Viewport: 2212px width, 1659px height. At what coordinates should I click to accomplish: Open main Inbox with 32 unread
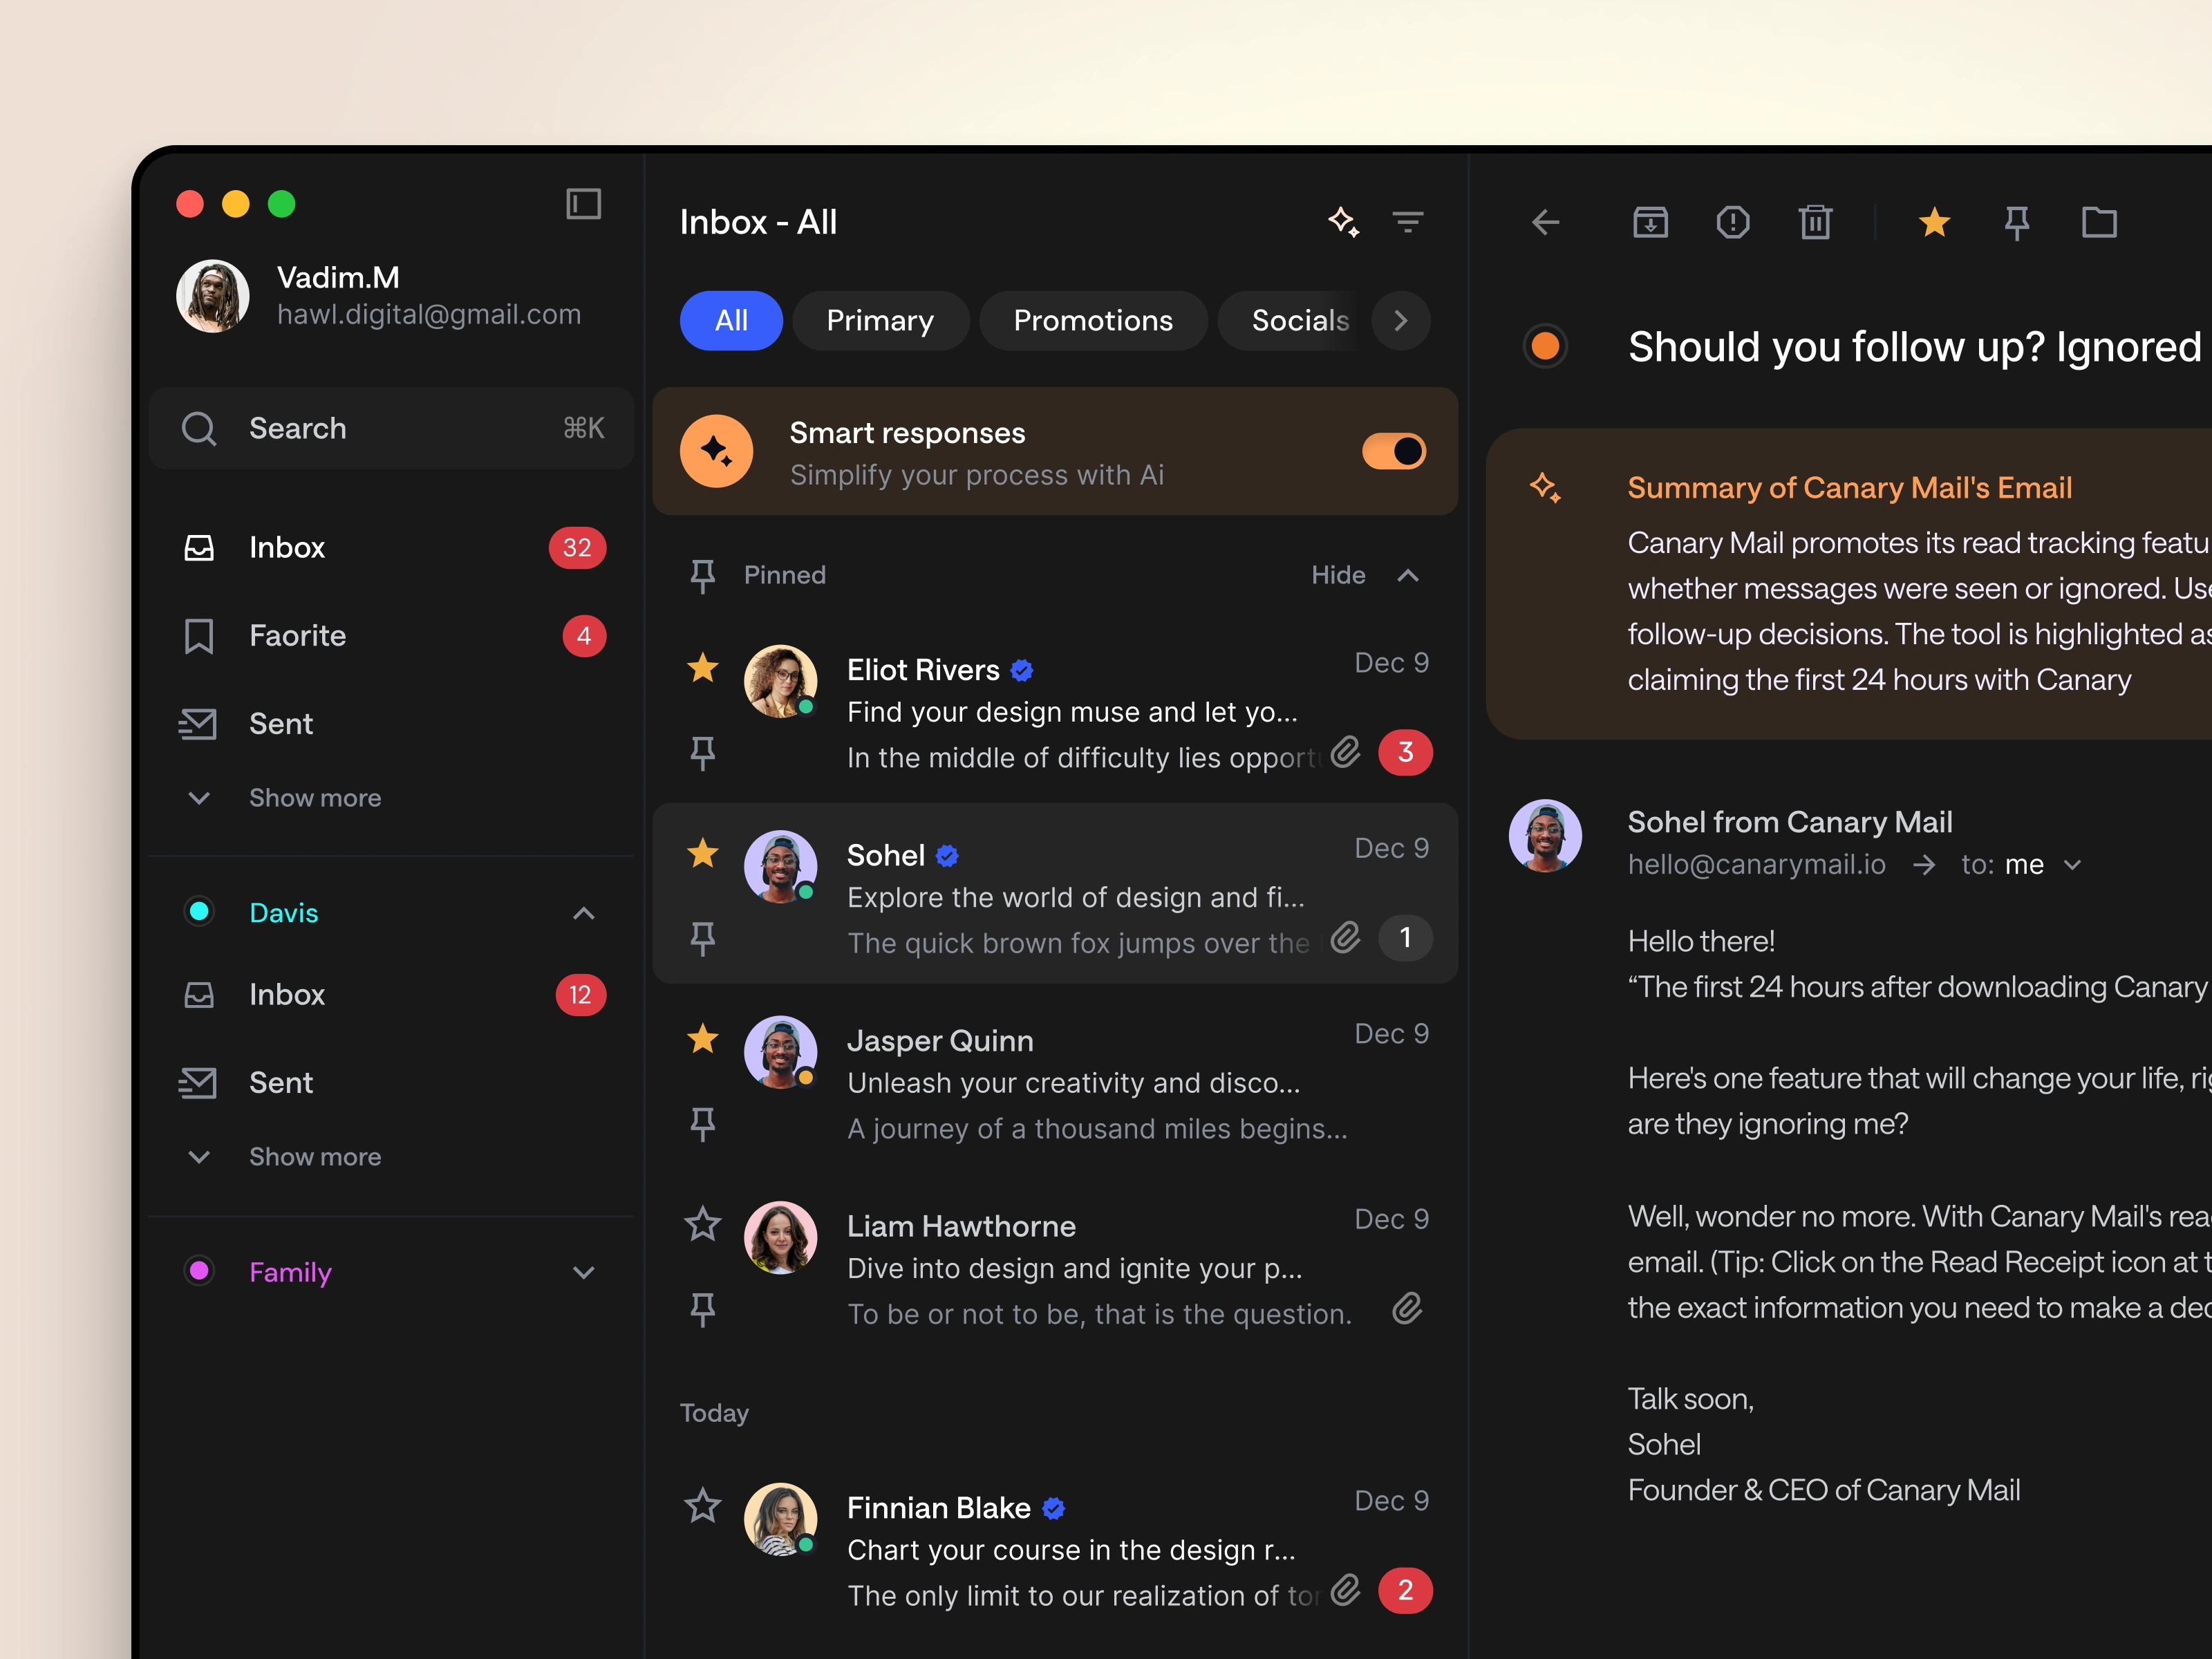392,548
